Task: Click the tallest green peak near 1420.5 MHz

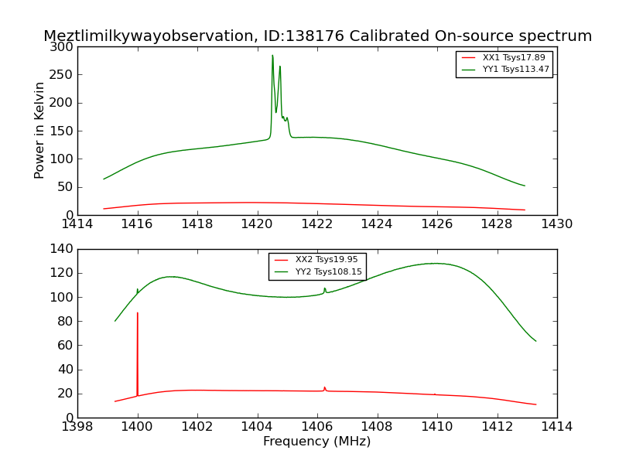Action: click(x=272, y=56)
